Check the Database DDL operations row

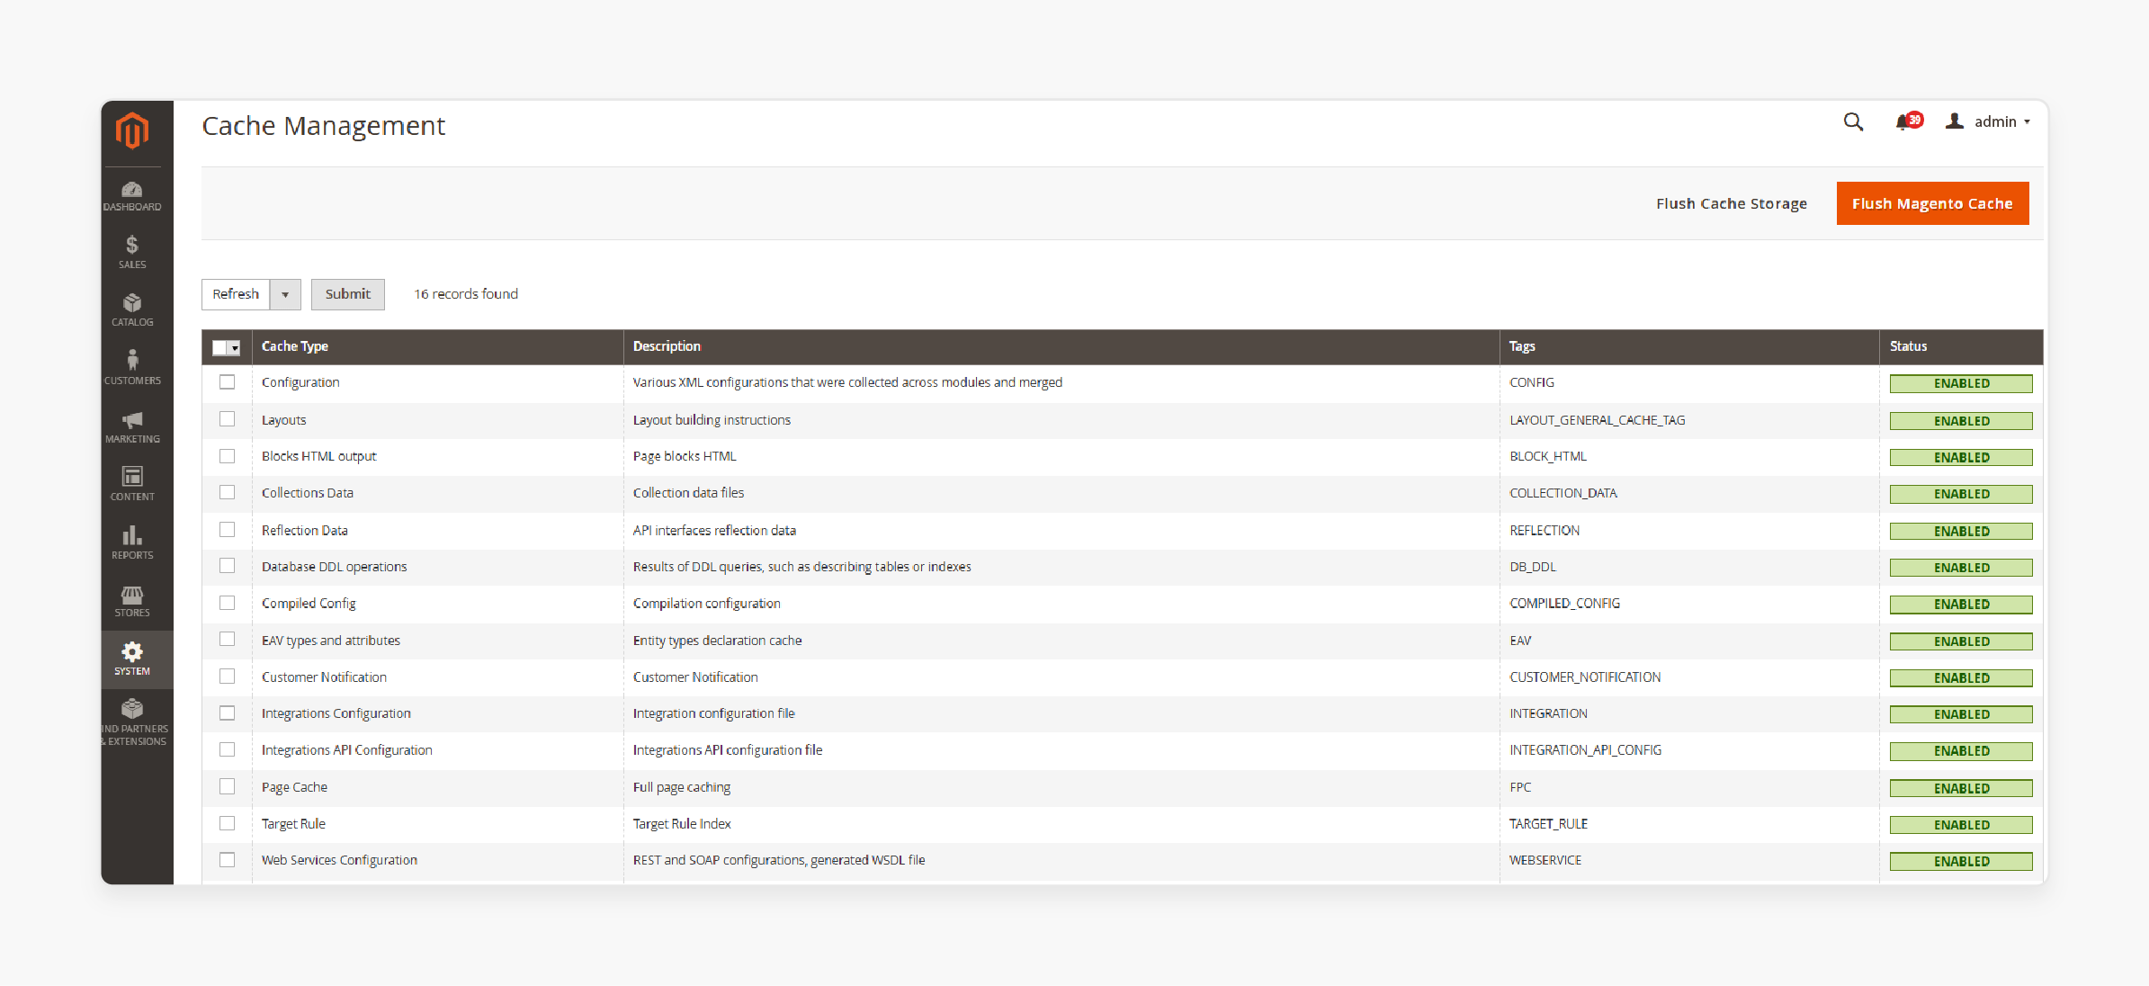click(228, 566)
